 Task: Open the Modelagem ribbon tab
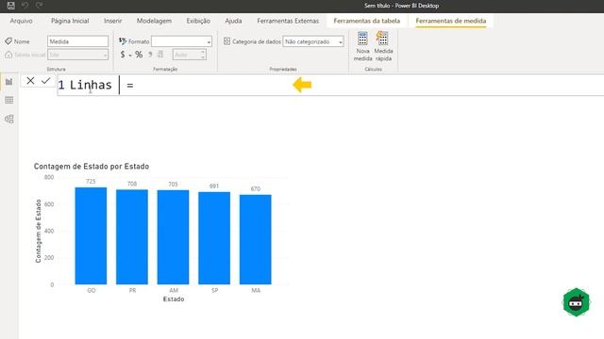[x=154, y=21]
